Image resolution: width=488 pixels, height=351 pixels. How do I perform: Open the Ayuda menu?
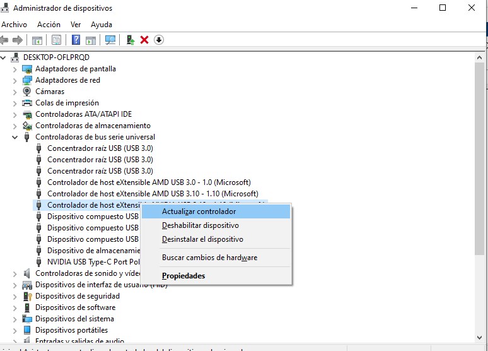[102, 25]
